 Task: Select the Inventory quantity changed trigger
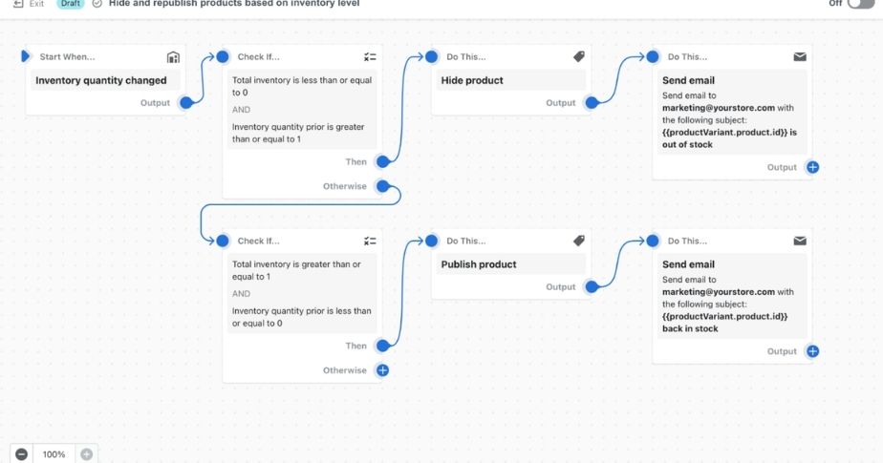pyautogui.click(x=101, y=81)
